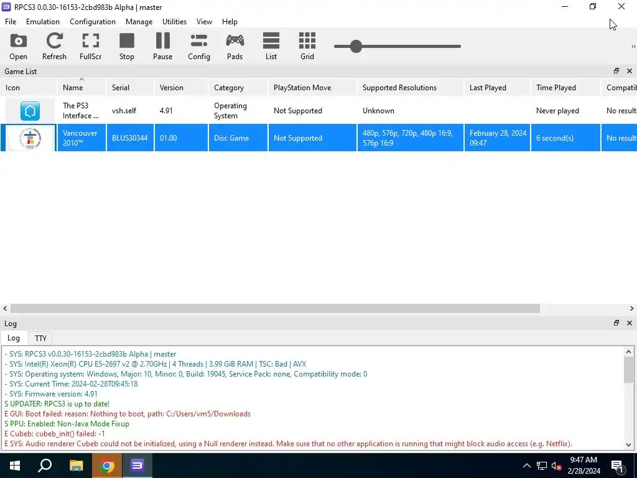Screen dimensions: 637x478
Task: Stop the running emulation
Action: click(127, 46)
